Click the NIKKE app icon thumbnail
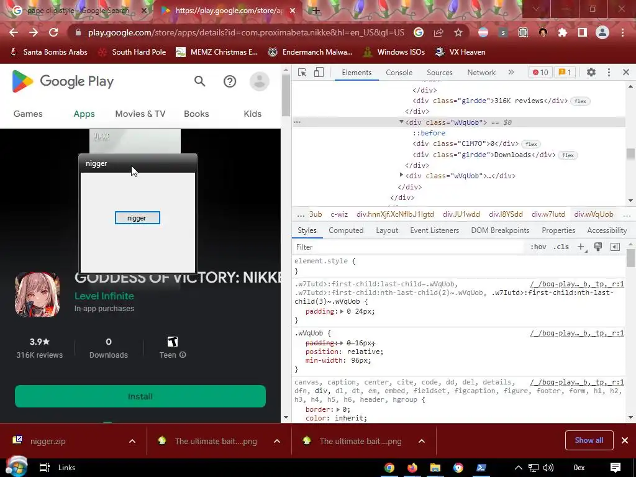The width and height of the screenshot is (636, 477). tap(37, 294)
